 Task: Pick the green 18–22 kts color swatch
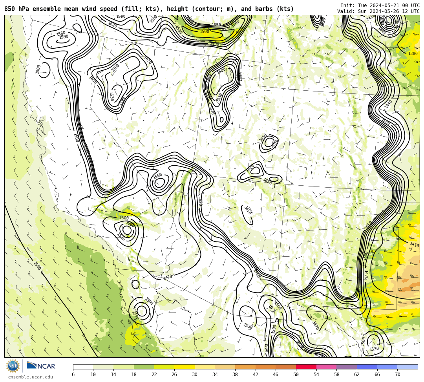tap(144, 367)
